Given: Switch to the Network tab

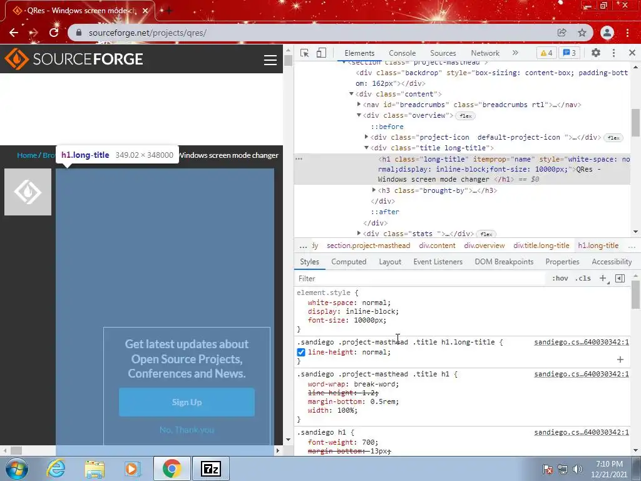Looking at the screenshot, I should tap(485, 53).
